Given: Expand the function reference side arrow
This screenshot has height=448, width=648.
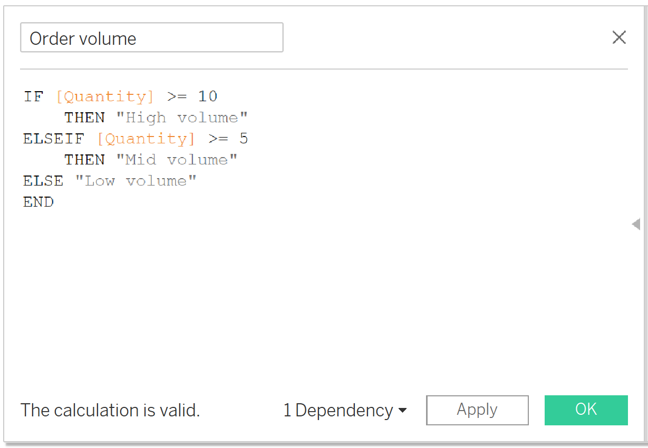Looking at the screenshot, I should pyautogui.click(x=636, y=225).
